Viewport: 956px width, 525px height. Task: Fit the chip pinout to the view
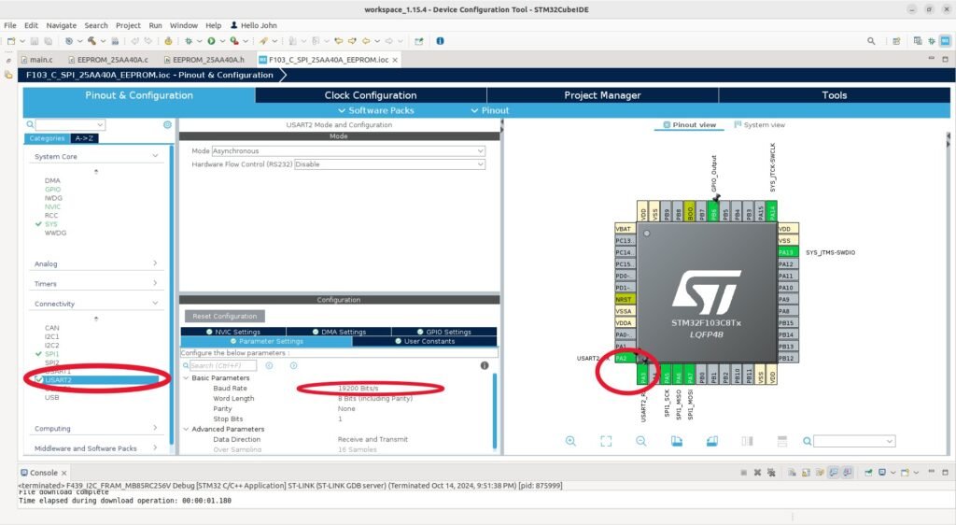click(x=605, y=441)
